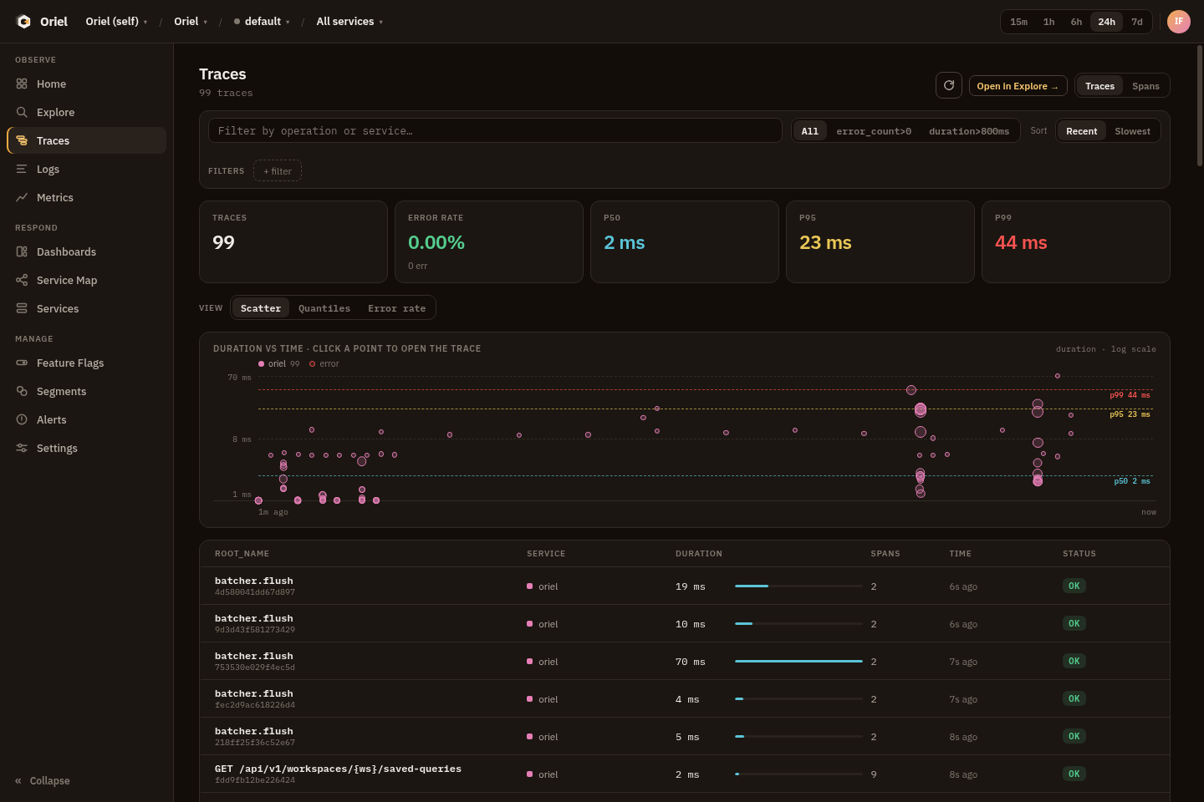Sort by Recent
This screenshot has height=802, width=1204.
(x=1081, y=131)
